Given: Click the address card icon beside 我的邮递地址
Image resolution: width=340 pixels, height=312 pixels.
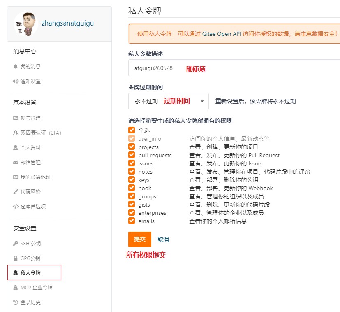Looking at the screenshot, I should click(15, 177).
